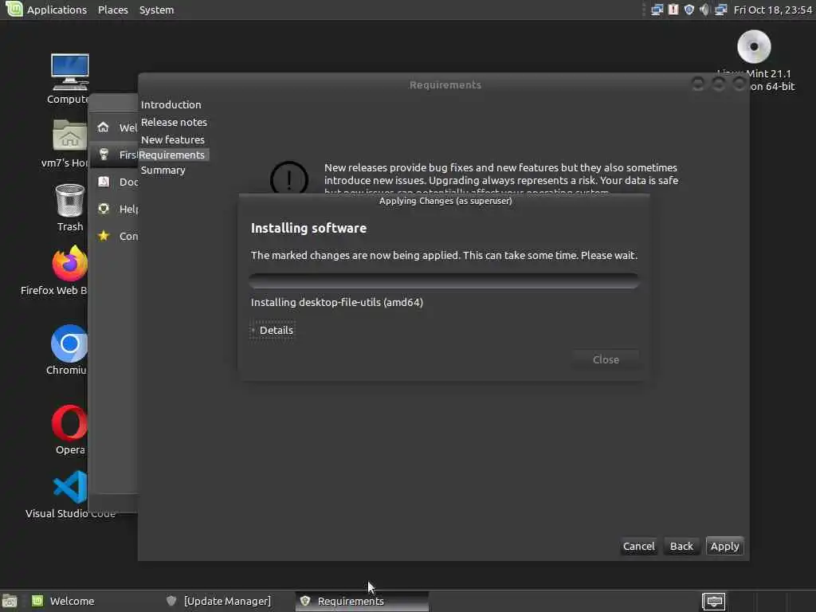Click the home icon in Welcome sidebar
The width and height of the screenshot is (816, 612).
pyautogui.click(x=104, y=127)
